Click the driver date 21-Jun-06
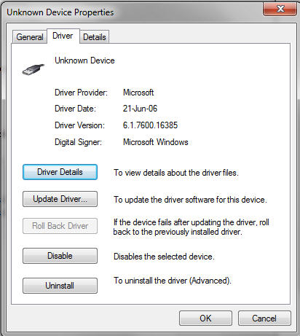The height and width of the screenshot is (336, 300). [140, 109]
